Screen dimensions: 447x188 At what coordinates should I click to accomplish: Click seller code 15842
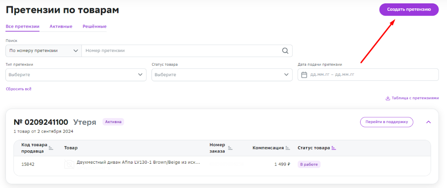click(x=28, y=165)
